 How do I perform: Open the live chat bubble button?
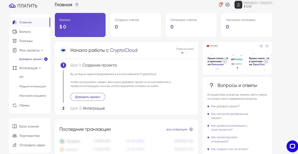(x=292, y=146)
